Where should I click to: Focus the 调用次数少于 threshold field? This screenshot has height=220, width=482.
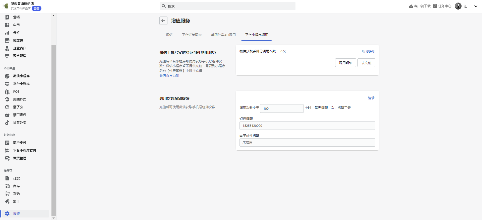point(282,108)
